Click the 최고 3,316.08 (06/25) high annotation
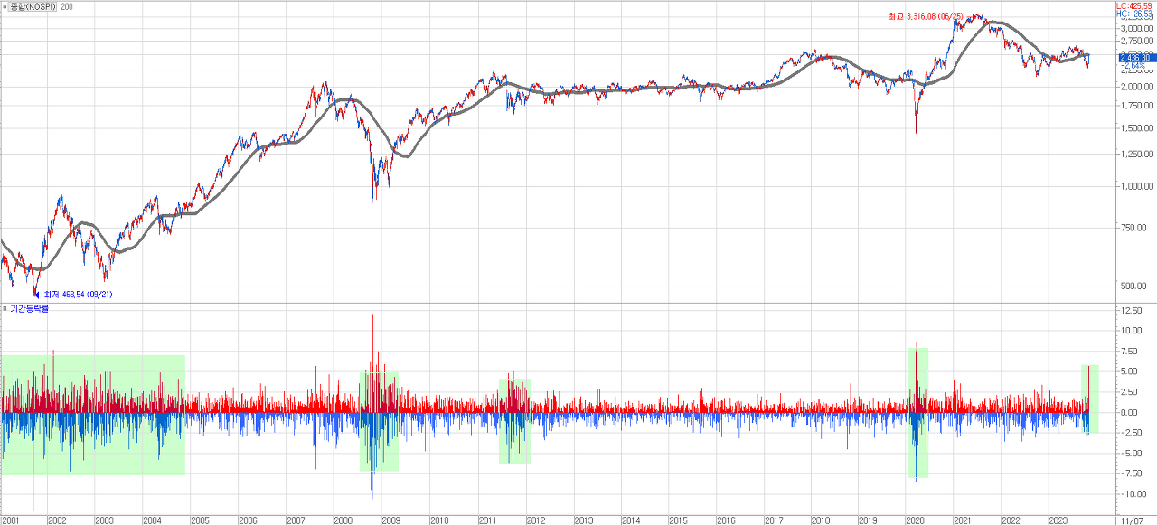The image size is (1157, 525). [x=925, y=16]
